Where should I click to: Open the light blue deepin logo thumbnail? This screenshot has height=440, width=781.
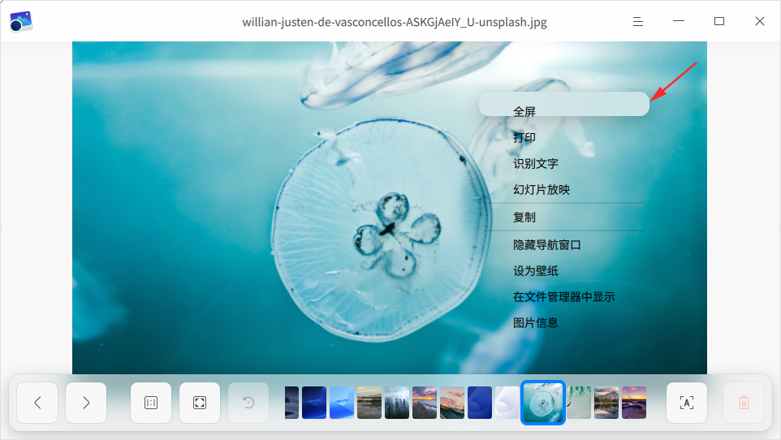(342, 403)
